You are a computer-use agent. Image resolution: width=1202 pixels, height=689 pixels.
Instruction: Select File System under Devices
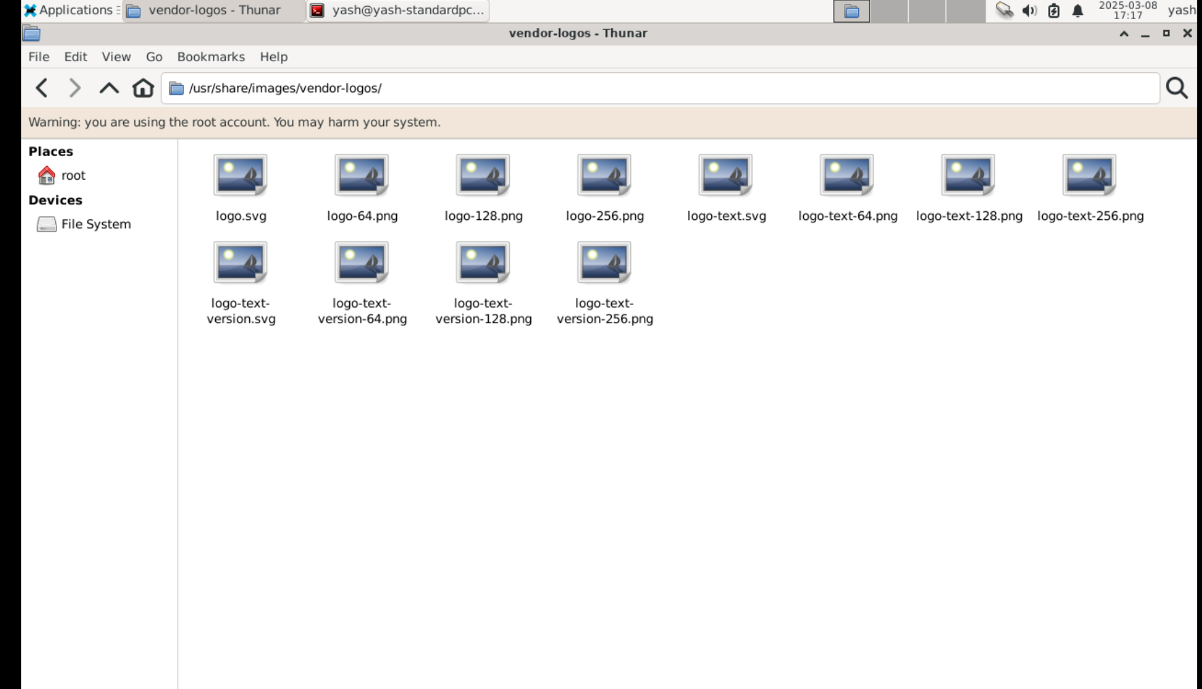click(95, 224)
